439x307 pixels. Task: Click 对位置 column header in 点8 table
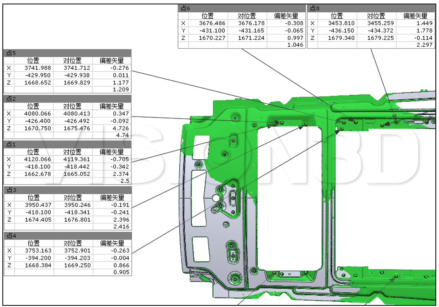point(376,16)
